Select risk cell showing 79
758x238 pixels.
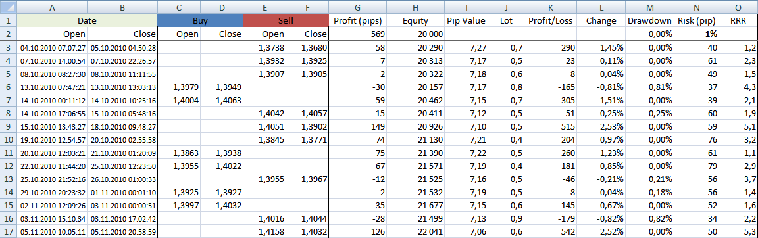pyautogui.click(x=697, y=166)
